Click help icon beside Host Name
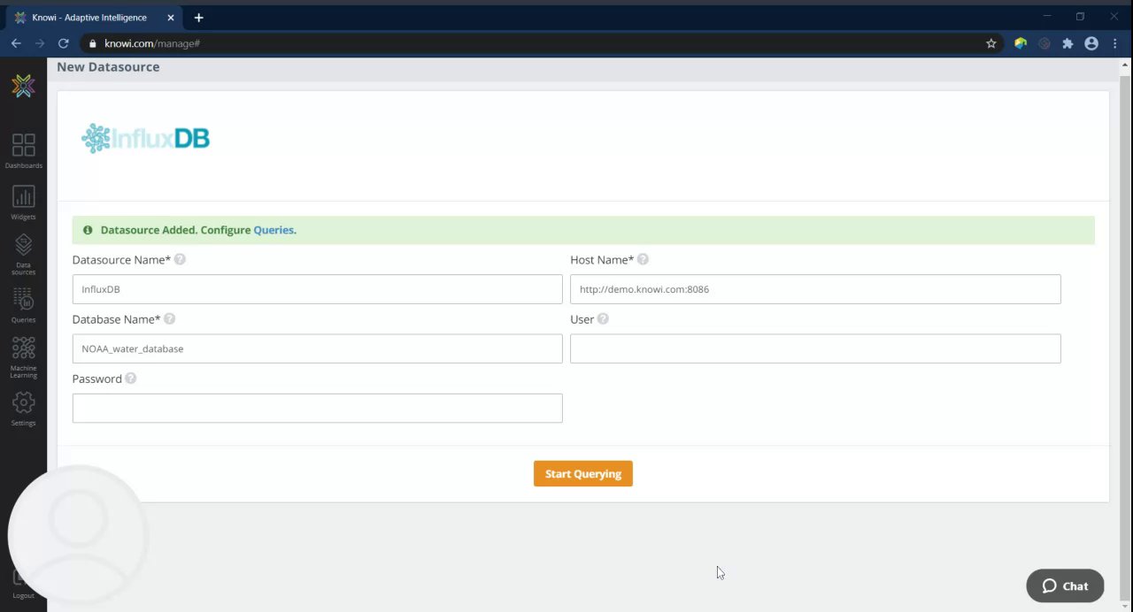1133x612 pixels. pyautogui.click(x=643, y=259)
